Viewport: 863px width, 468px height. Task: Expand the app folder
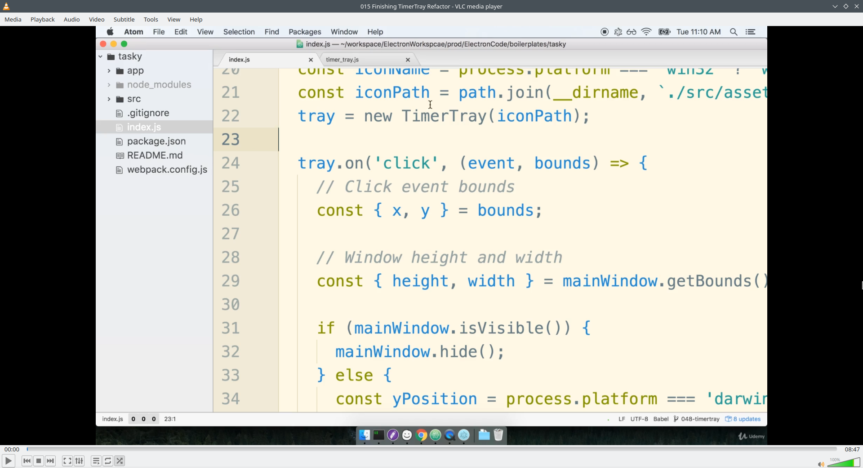(109, 71)
